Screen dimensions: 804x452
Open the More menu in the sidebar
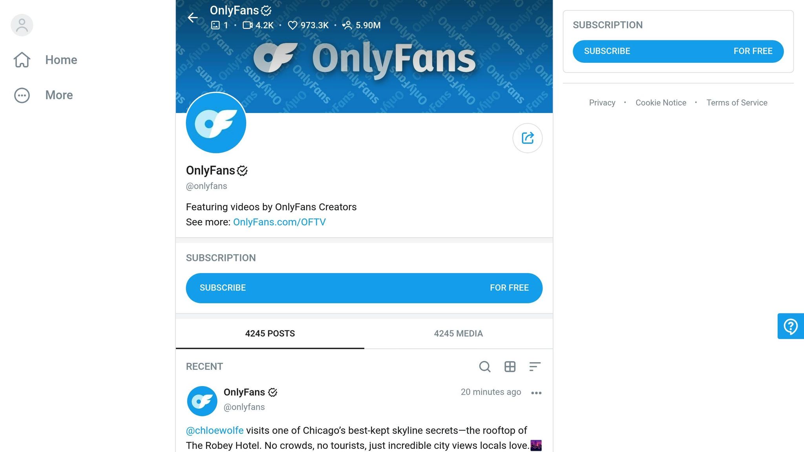click(58, 95)
